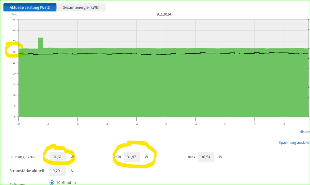The width and height of the screenshot is (310, 185).
Task: Click the Stromstärke aktuell value 0,29
Action: point(57,171)
